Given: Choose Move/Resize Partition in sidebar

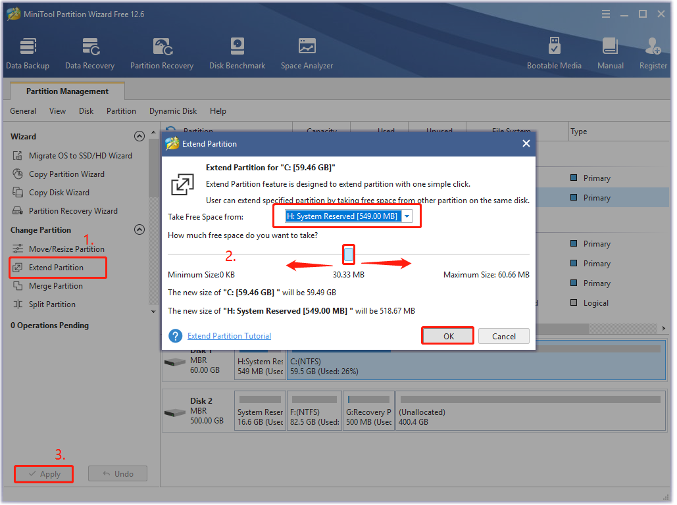Looking at the screenshot, I should 59,249.
